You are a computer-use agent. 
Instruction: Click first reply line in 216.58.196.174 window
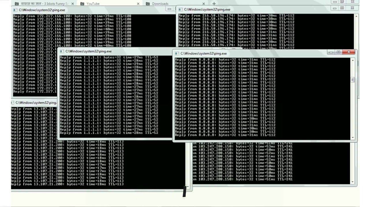(236, 16)
